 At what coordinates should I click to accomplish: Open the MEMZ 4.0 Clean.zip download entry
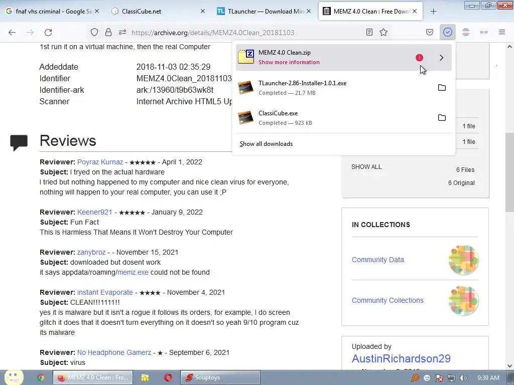343,57
